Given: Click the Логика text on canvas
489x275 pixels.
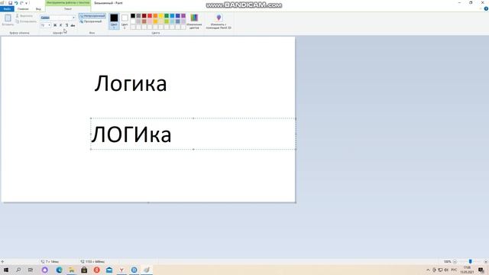Looking at the screenshot, I should pyautogui.click(x=131, y=83).
